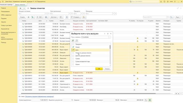This screenshot has width=183, height=103.
Task: Open notifications bell icon in title bar
Action: [x=161, y=1]
